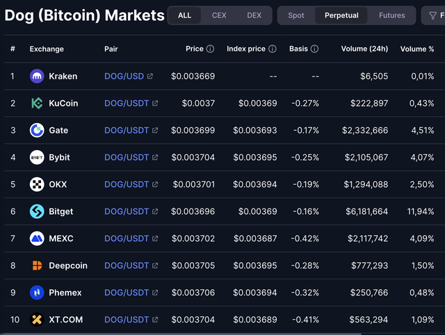Click the horizontal scrollbar below the table
The image size is (445, 335).
181,334
